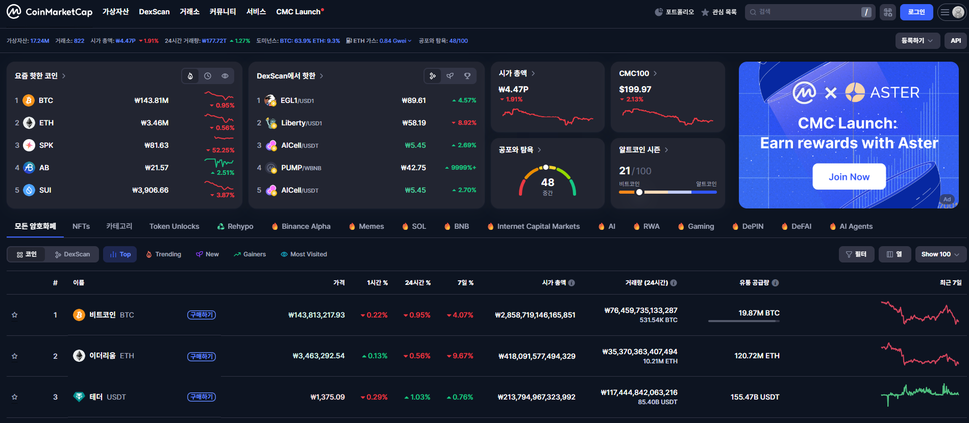Select the first DexScan hot-pairs filter icon
The width and height of the screenshot is (969, 423).
pos(433,76)
